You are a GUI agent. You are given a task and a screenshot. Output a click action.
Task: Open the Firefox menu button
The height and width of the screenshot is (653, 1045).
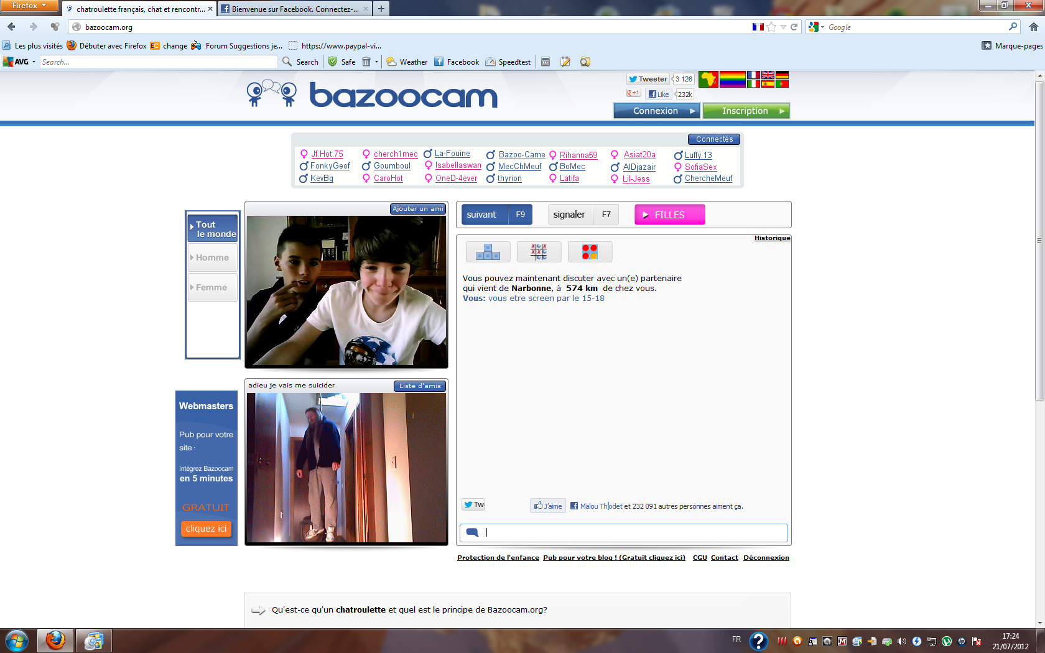[29, 6]
